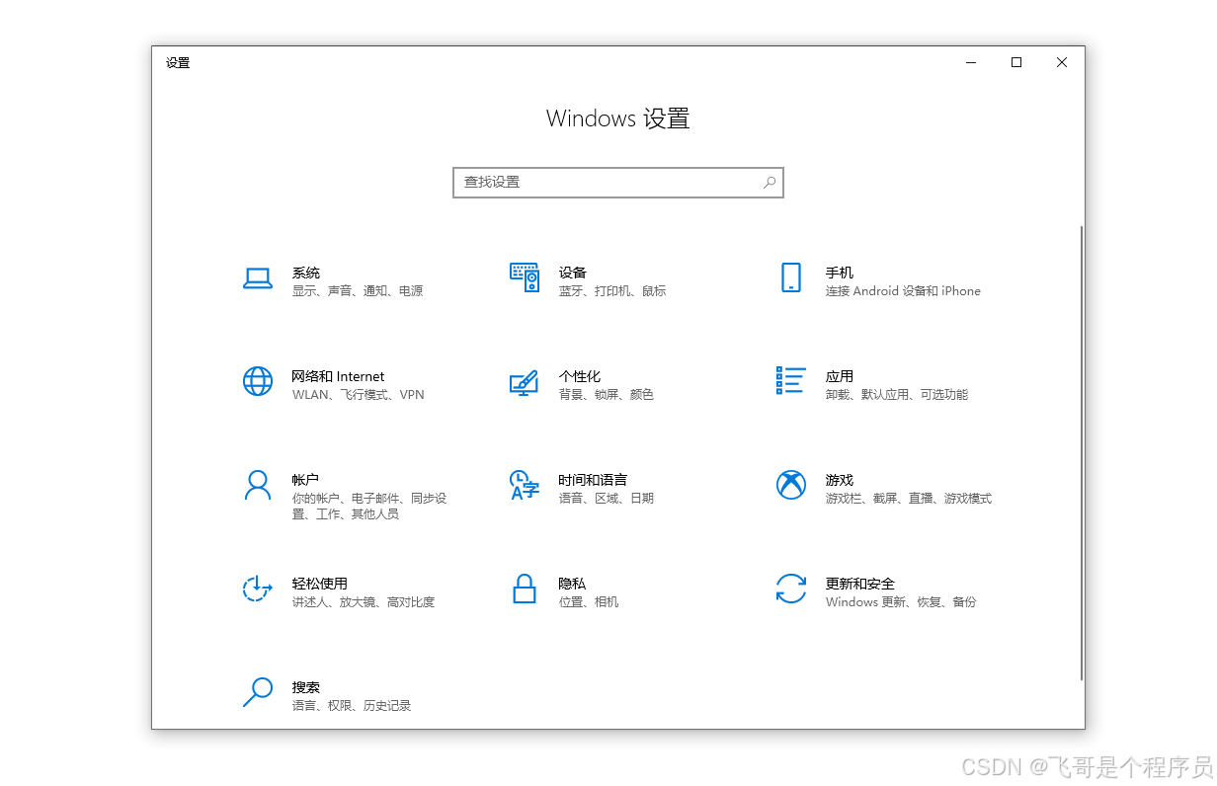The height and width of the screenshot is (786, 1217).
Task: Click the text 蓝牙、打印机、鼠标
Action: click(x=612, y=291)
